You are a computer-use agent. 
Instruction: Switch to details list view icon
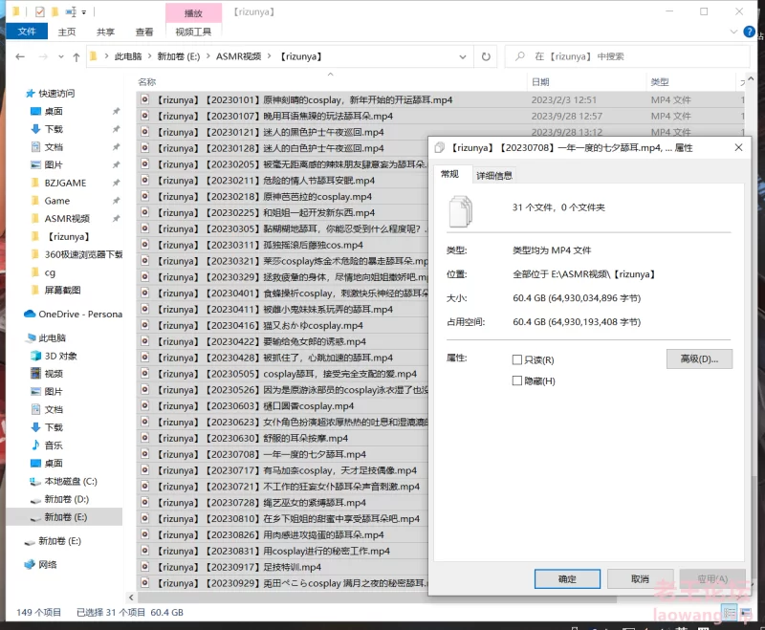click(730, 613)
